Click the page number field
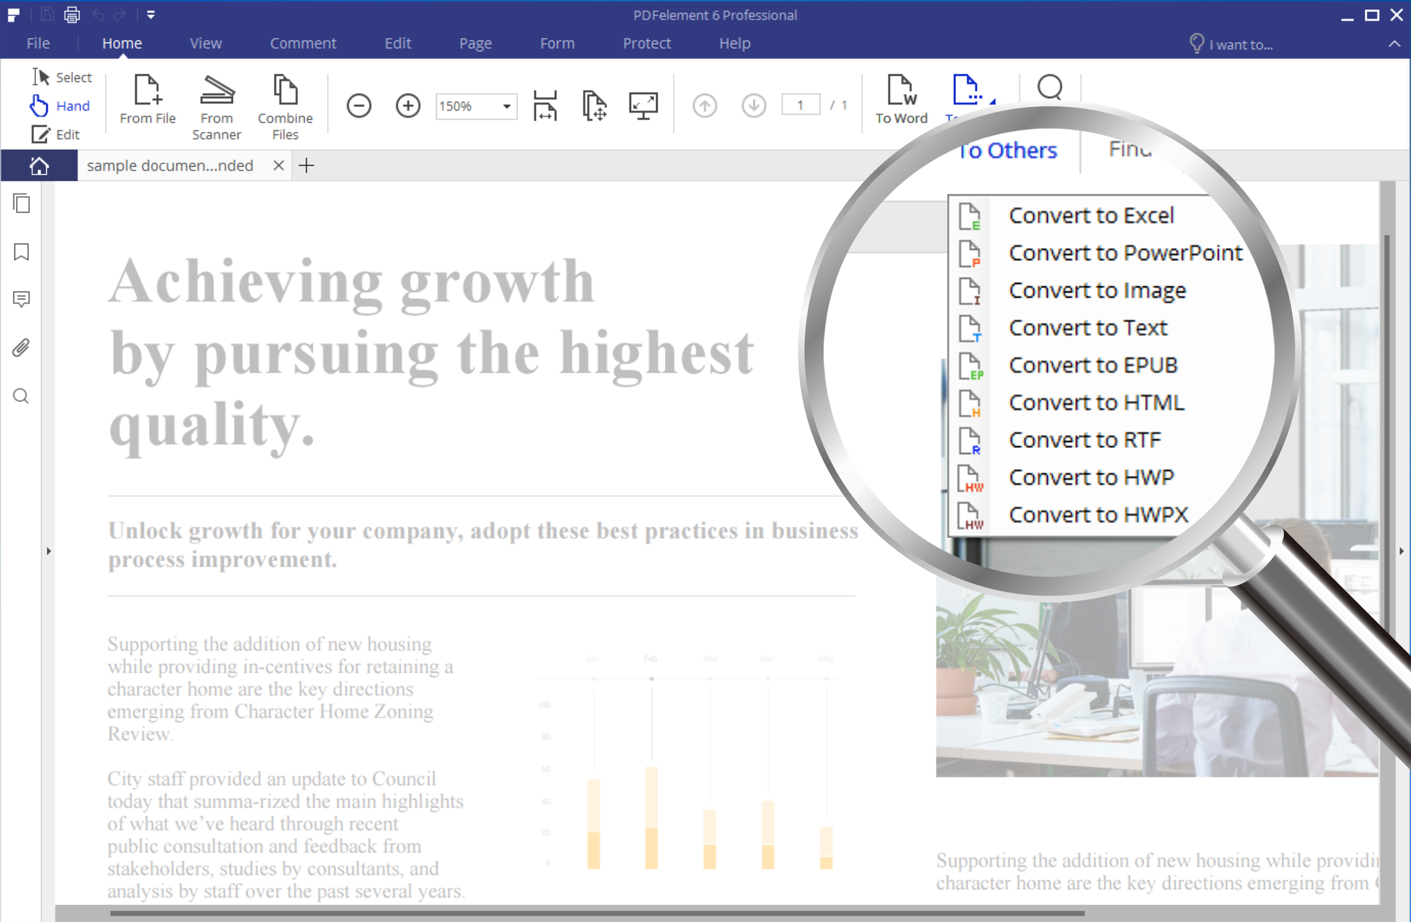The width and height of the screenshot is (1411, 922). pyautogui.click(x=801, y=105)
